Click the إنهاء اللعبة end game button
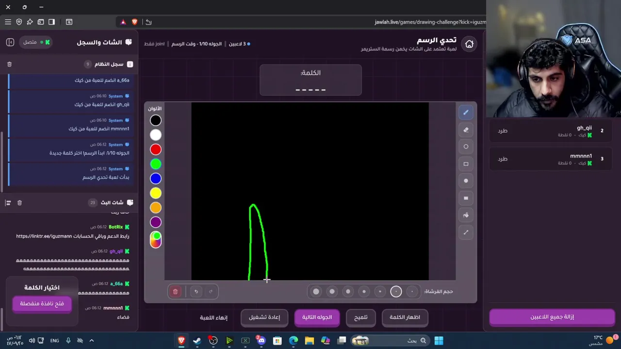This screenshot has width=621, height=349. pos(213,317)
